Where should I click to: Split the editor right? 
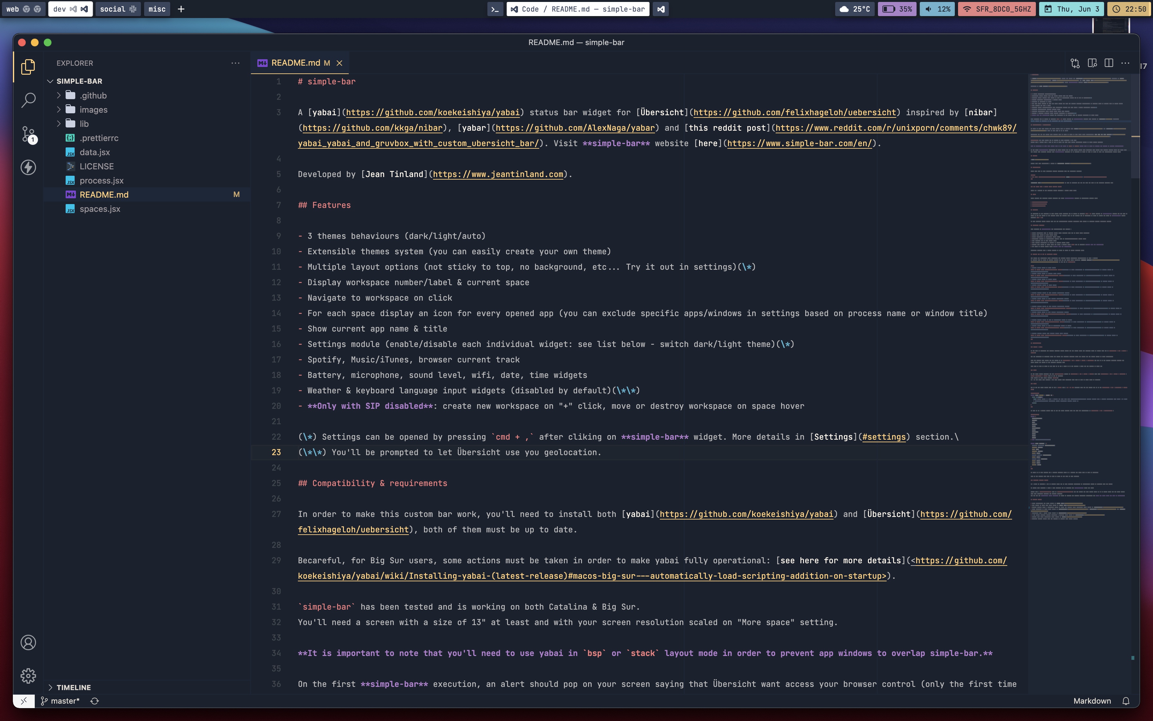coord(1109,63)
